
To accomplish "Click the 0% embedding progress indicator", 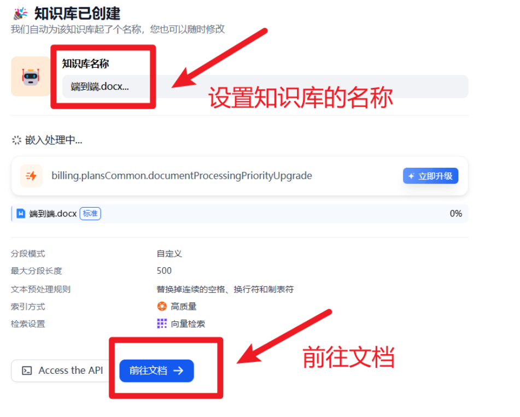I will (x=455, y=214).
